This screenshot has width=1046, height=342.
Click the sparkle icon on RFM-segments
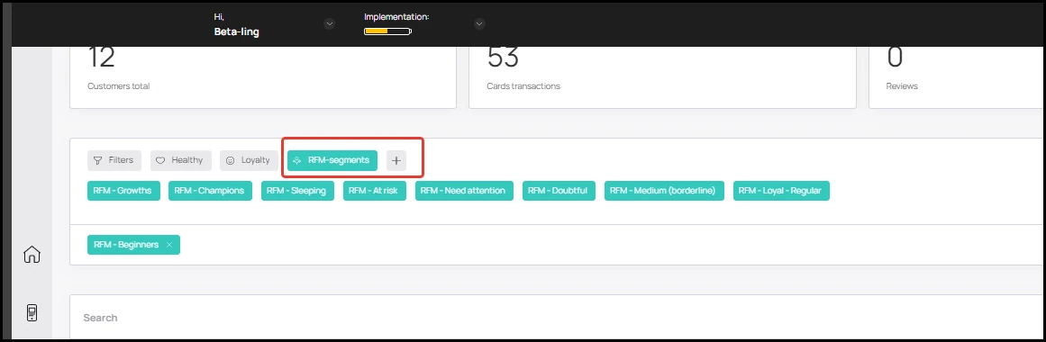point(297,161)
